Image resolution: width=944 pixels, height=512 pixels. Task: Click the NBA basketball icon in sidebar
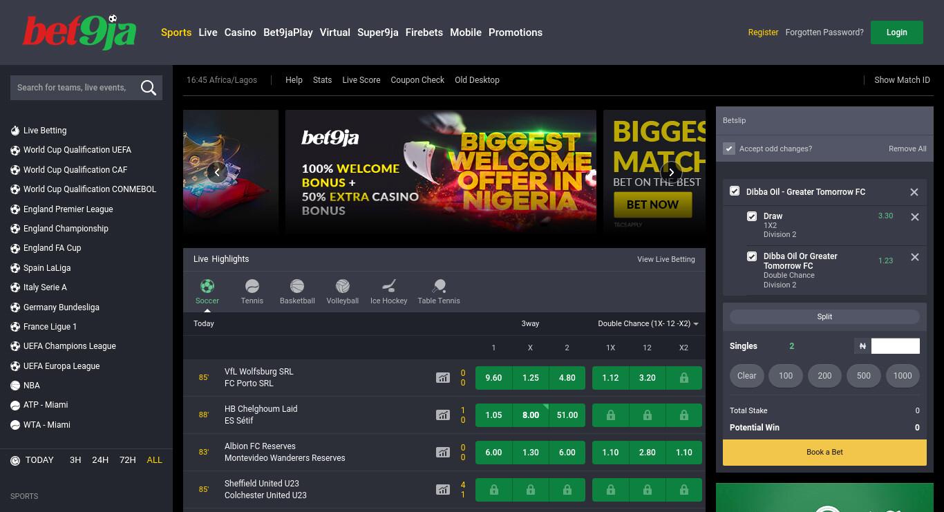(x=15, y=386)
